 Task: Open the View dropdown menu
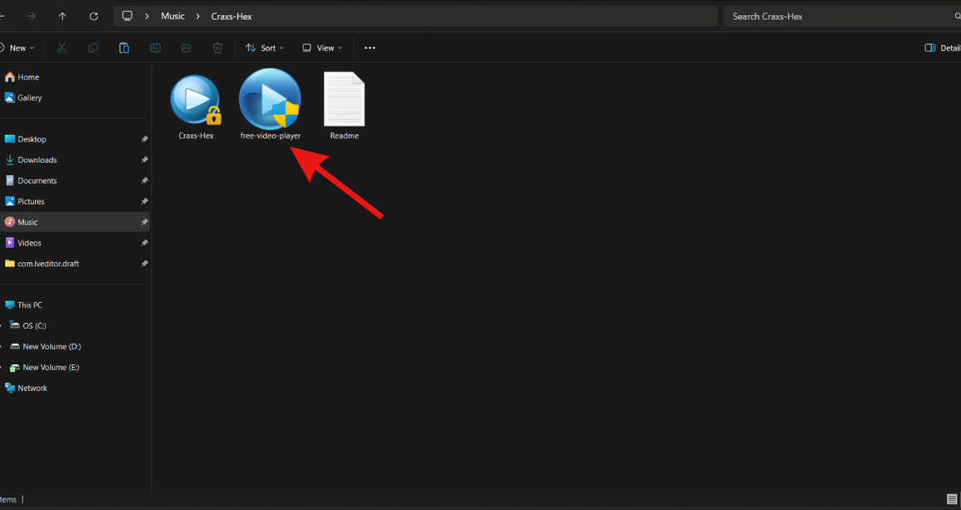[x=322, y=48]
